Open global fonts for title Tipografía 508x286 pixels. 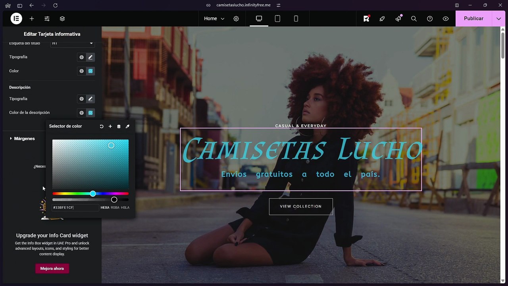[x=81, y=57]
